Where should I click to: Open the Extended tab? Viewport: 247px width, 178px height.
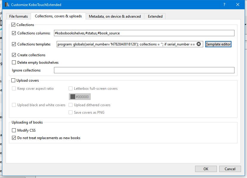tap(155, 16)
